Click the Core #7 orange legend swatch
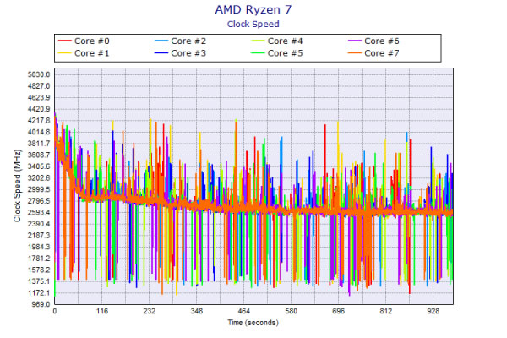 354,53
